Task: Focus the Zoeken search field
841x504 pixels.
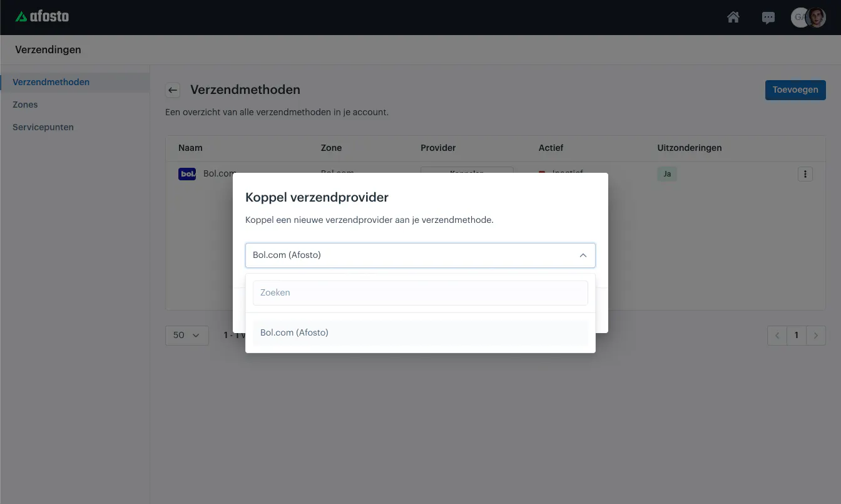Action: pyautogui.click(x=421, y=292)
